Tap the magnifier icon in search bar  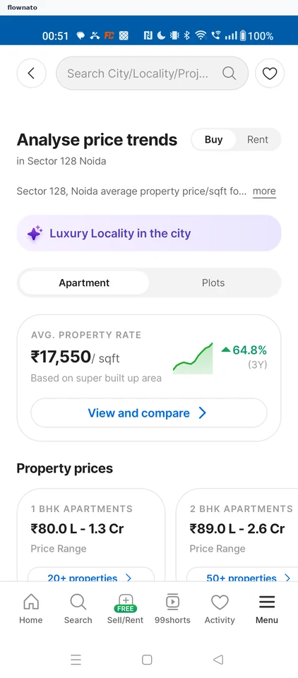point(229,73)
